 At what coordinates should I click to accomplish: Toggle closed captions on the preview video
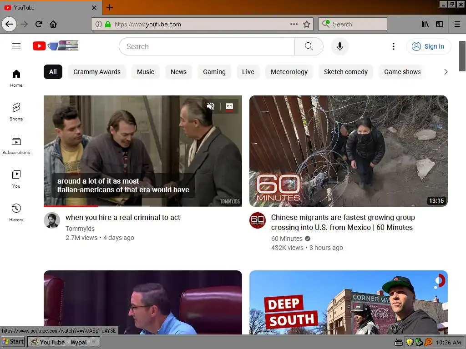229,106
